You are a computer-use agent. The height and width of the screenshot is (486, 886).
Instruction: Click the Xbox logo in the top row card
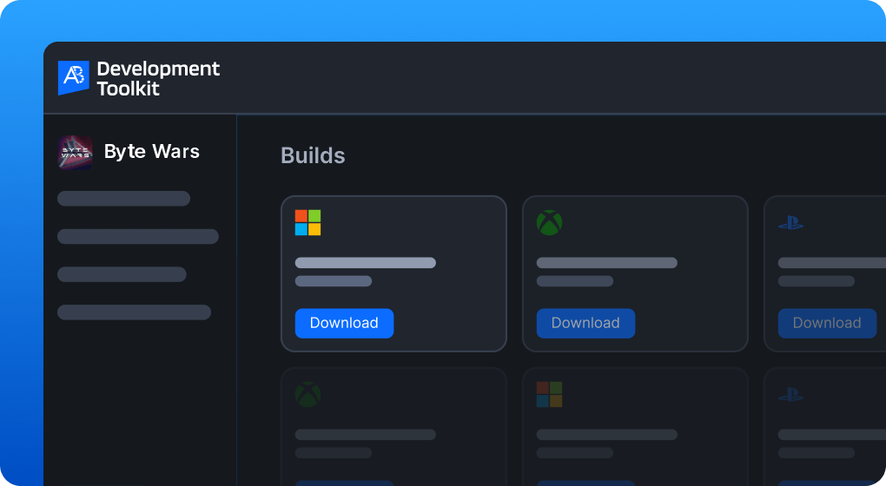(x=549, y=222)
